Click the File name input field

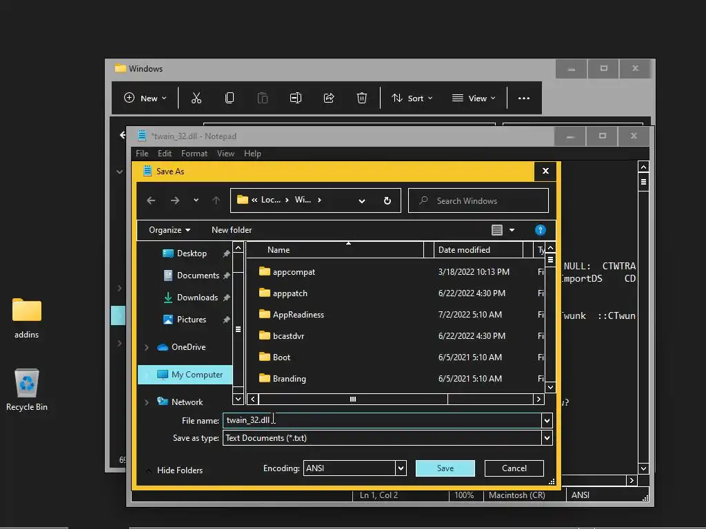(x=382, y=420)
